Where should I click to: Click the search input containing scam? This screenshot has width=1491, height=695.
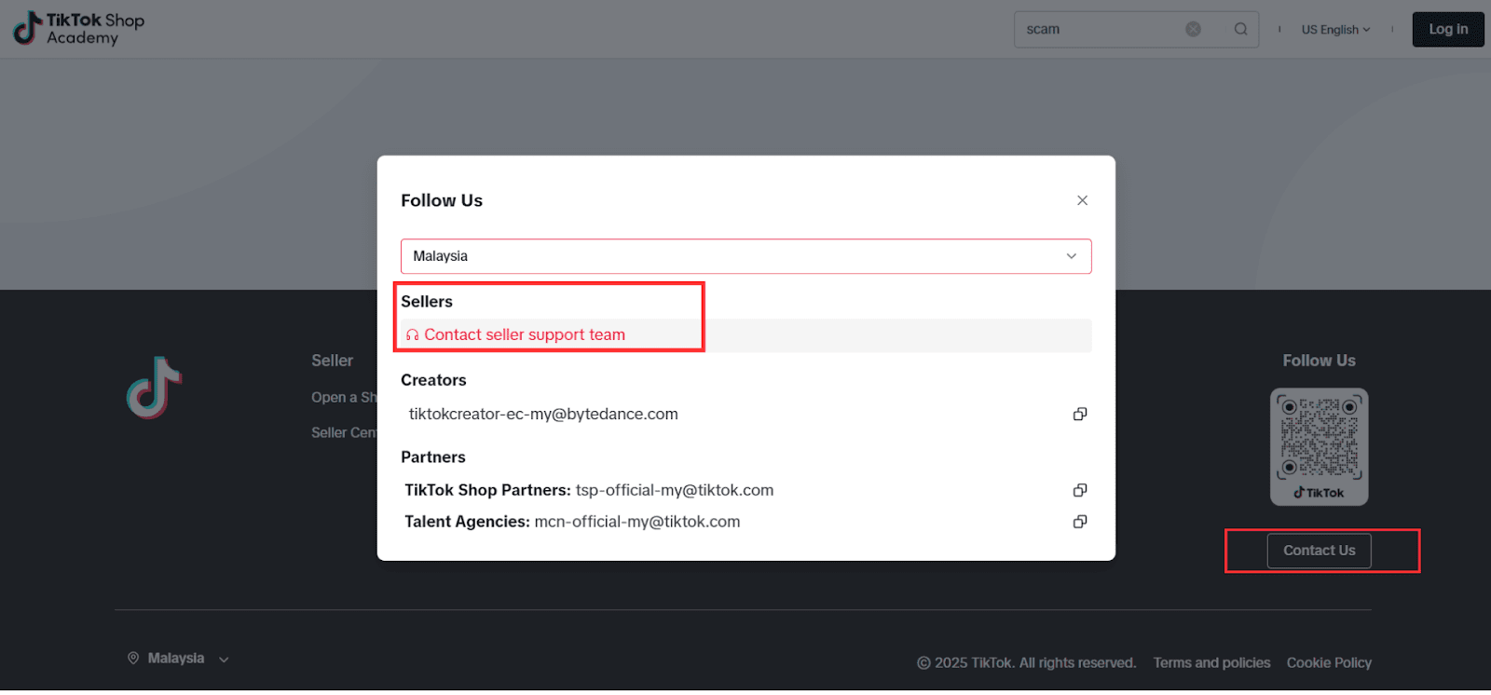pyautogui.click(x=1100, y=29)
